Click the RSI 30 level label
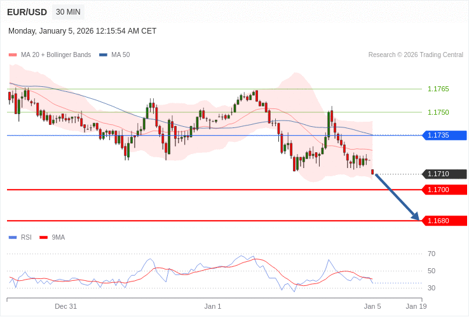This screenshot has height=317, width=469. point(432,288)
